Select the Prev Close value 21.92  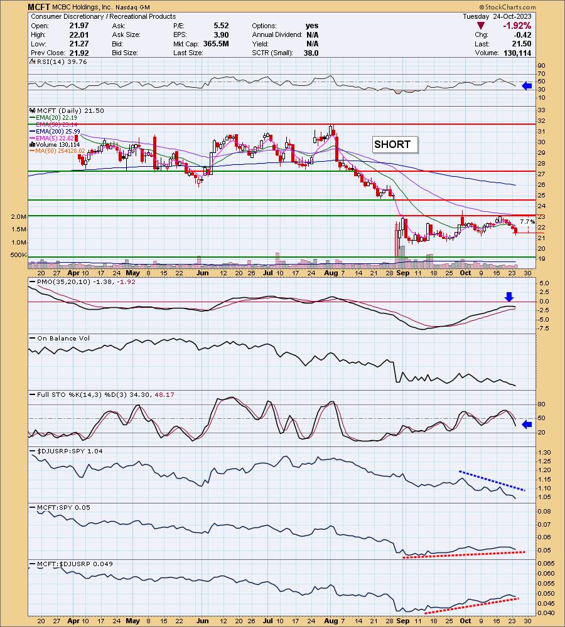(79, 53)
